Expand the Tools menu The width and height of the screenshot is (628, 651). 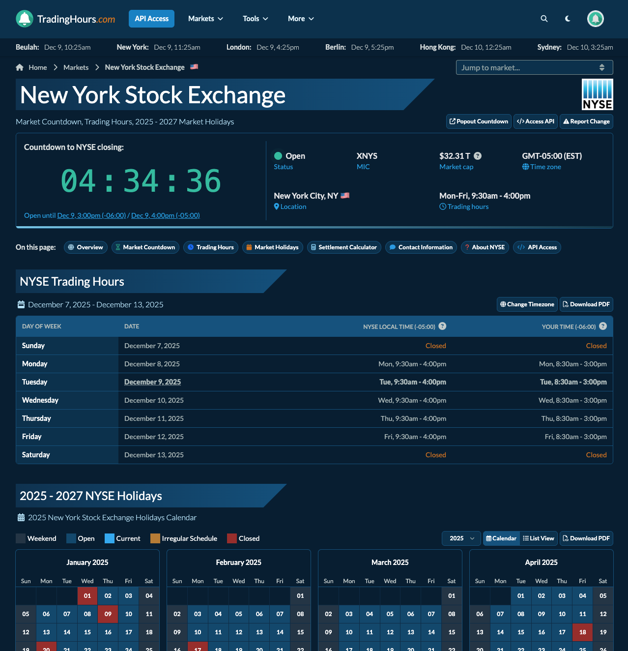tap(256, 19)
